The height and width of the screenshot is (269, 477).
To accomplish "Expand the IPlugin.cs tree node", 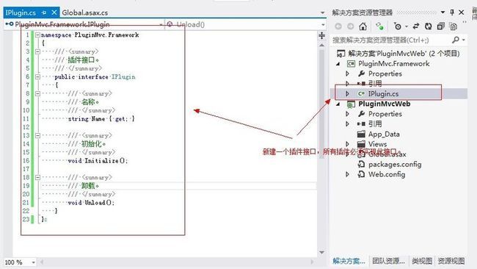I will click(347, 93).
